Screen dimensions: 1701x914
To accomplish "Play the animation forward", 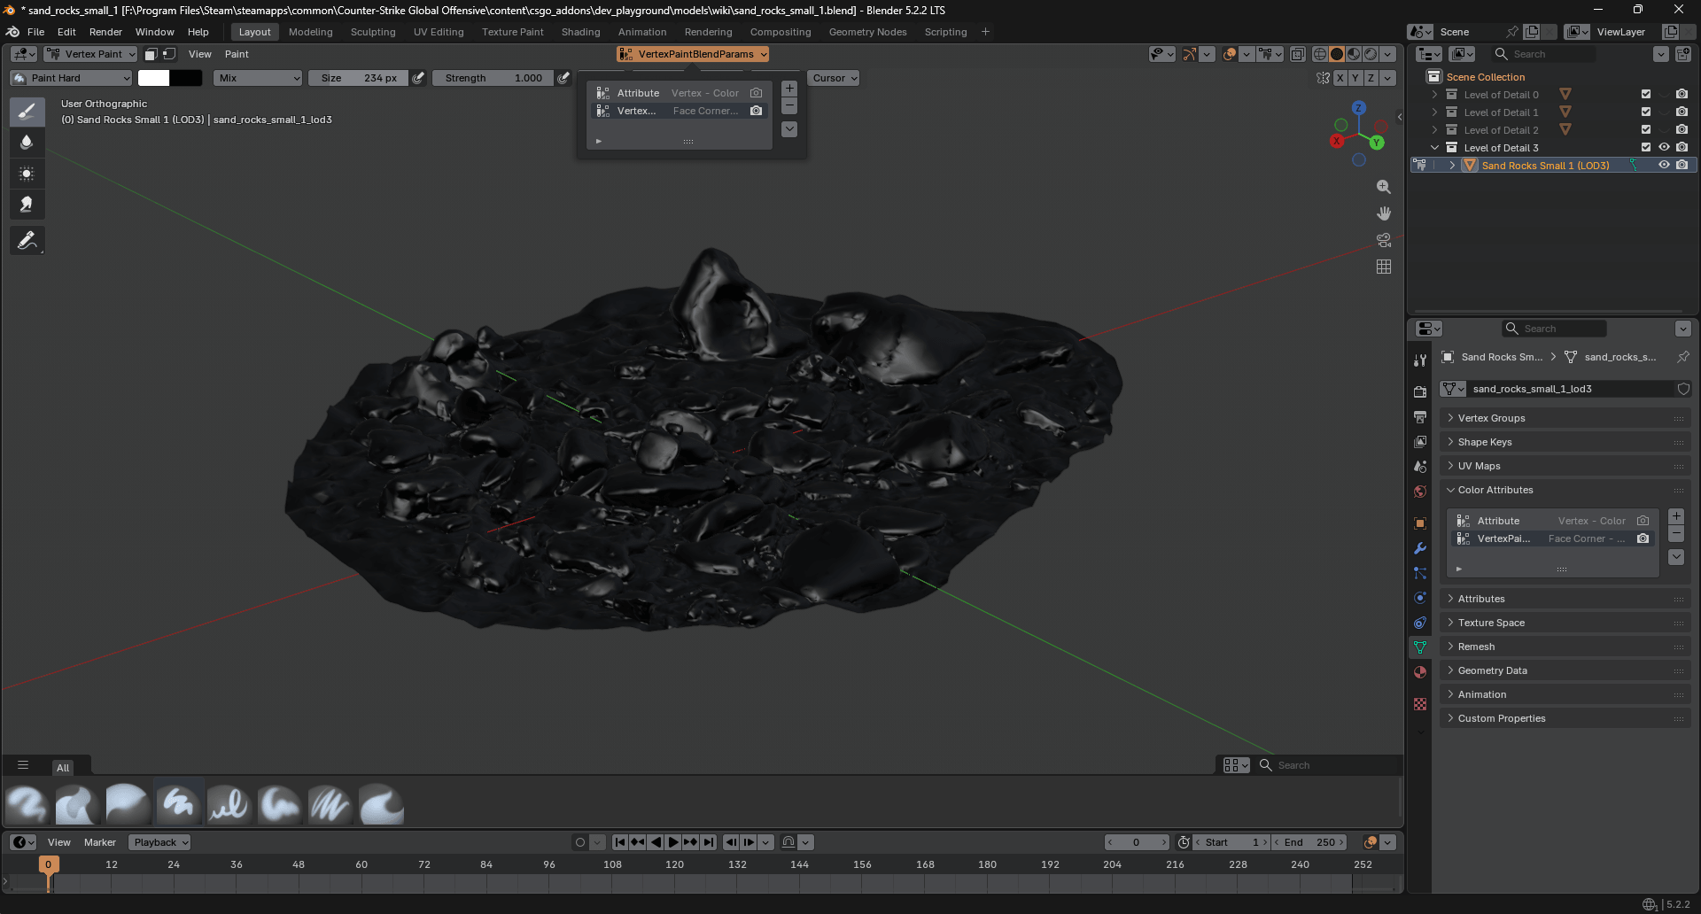I will (673, 842).
